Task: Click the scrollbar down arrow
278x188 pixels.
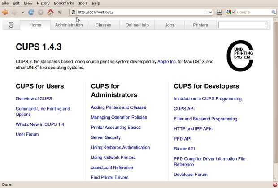Action: 275,179
